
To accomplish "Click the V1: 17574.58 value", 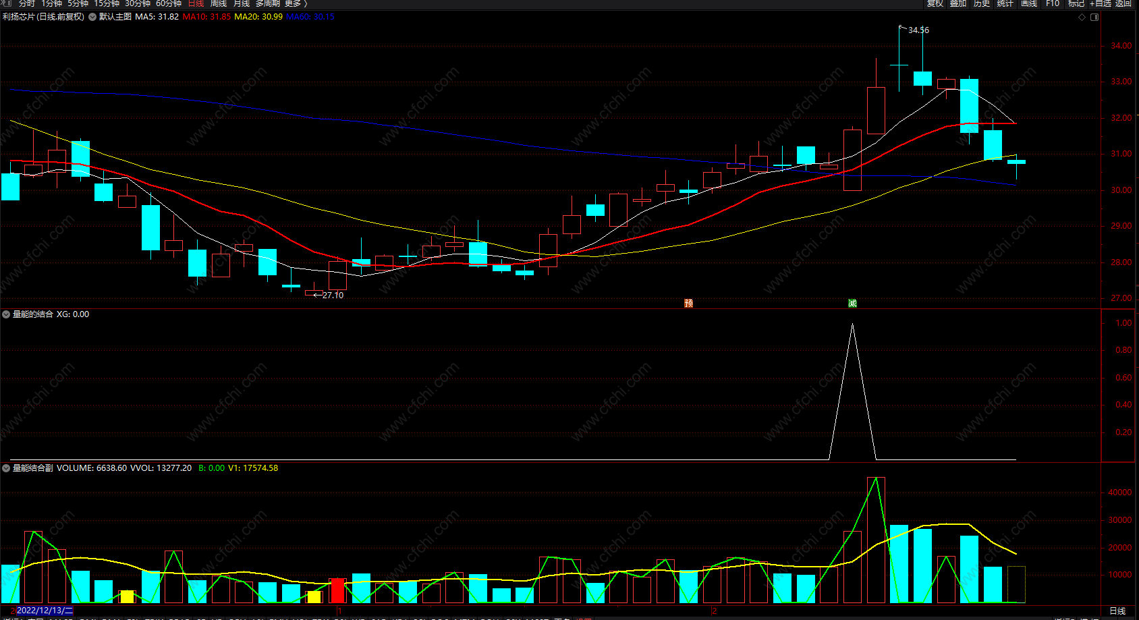I will coord(253,468).
